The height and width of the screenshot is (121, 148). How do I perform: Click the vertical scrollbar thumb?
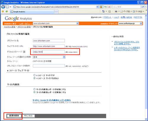(x=146, y=63)
